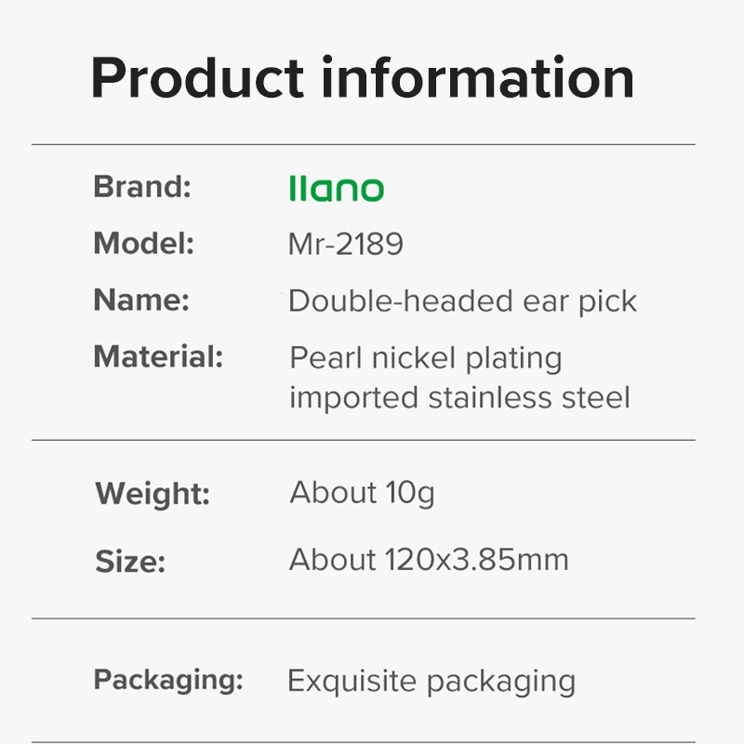Select the Weight: label
The image size is (744, 744).
[153, 494]
